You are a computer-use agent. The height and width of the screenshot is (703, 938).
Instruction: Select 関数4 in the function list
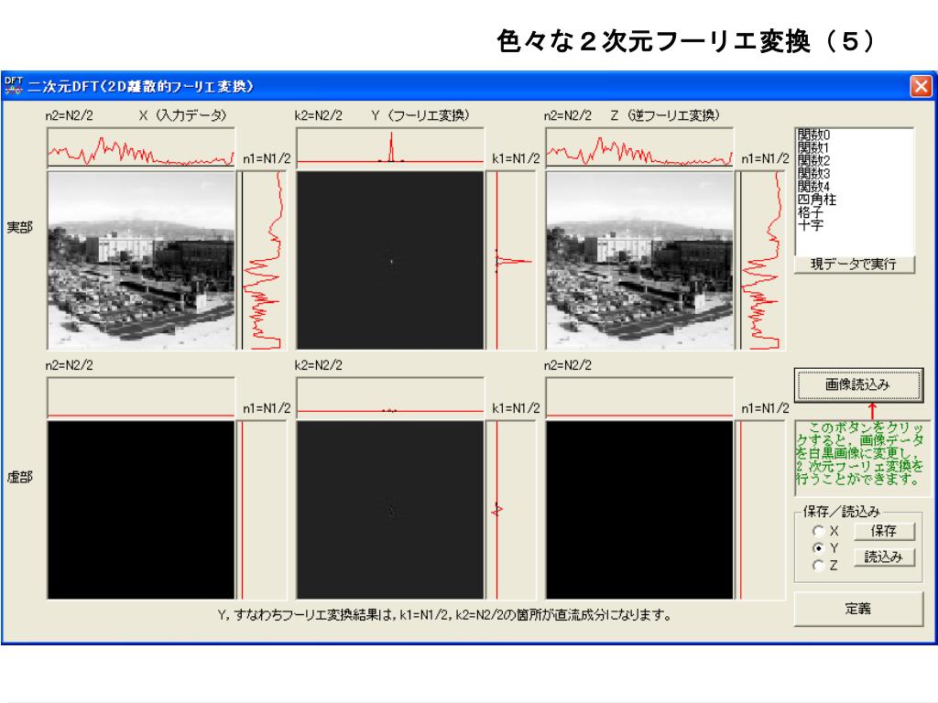pyautogui.click(x=813, y=187)
